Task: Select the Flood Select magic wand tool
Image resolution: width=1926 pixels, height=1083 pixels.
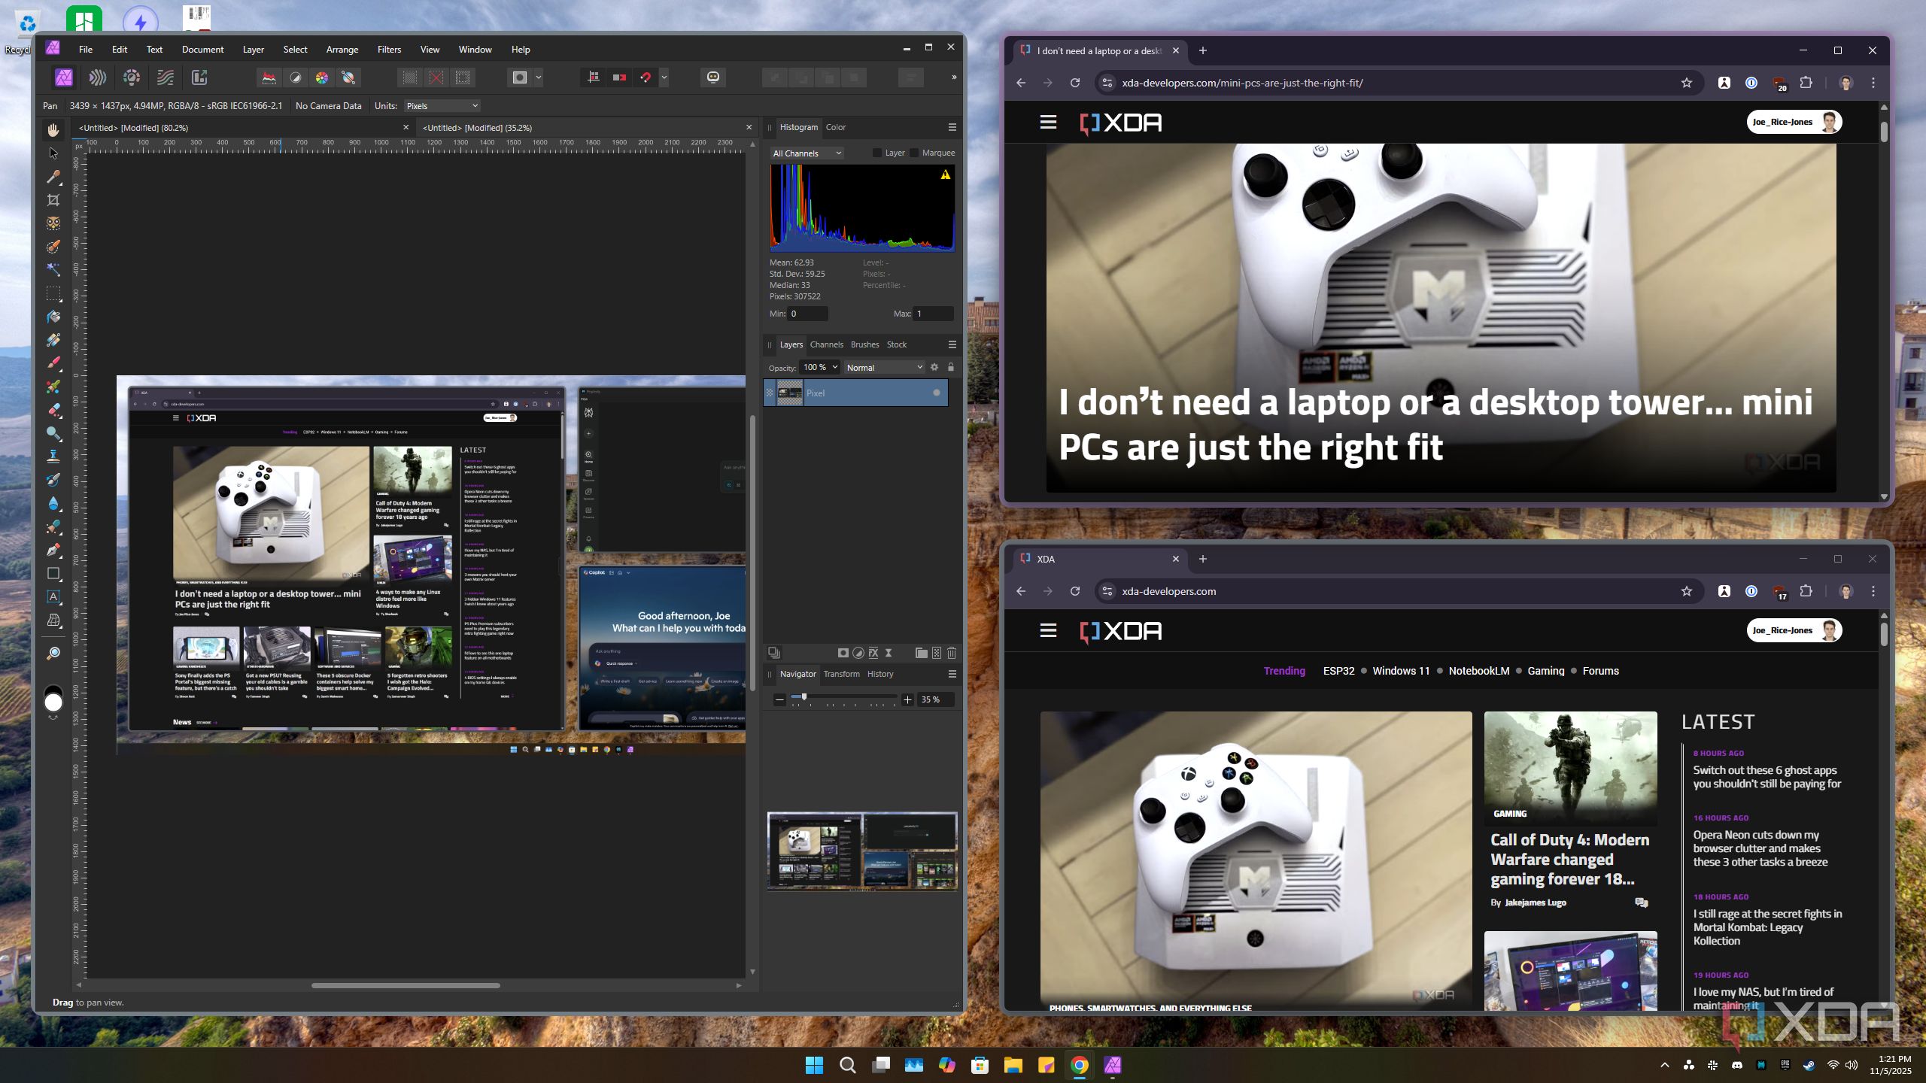Action: click(53, 269)
